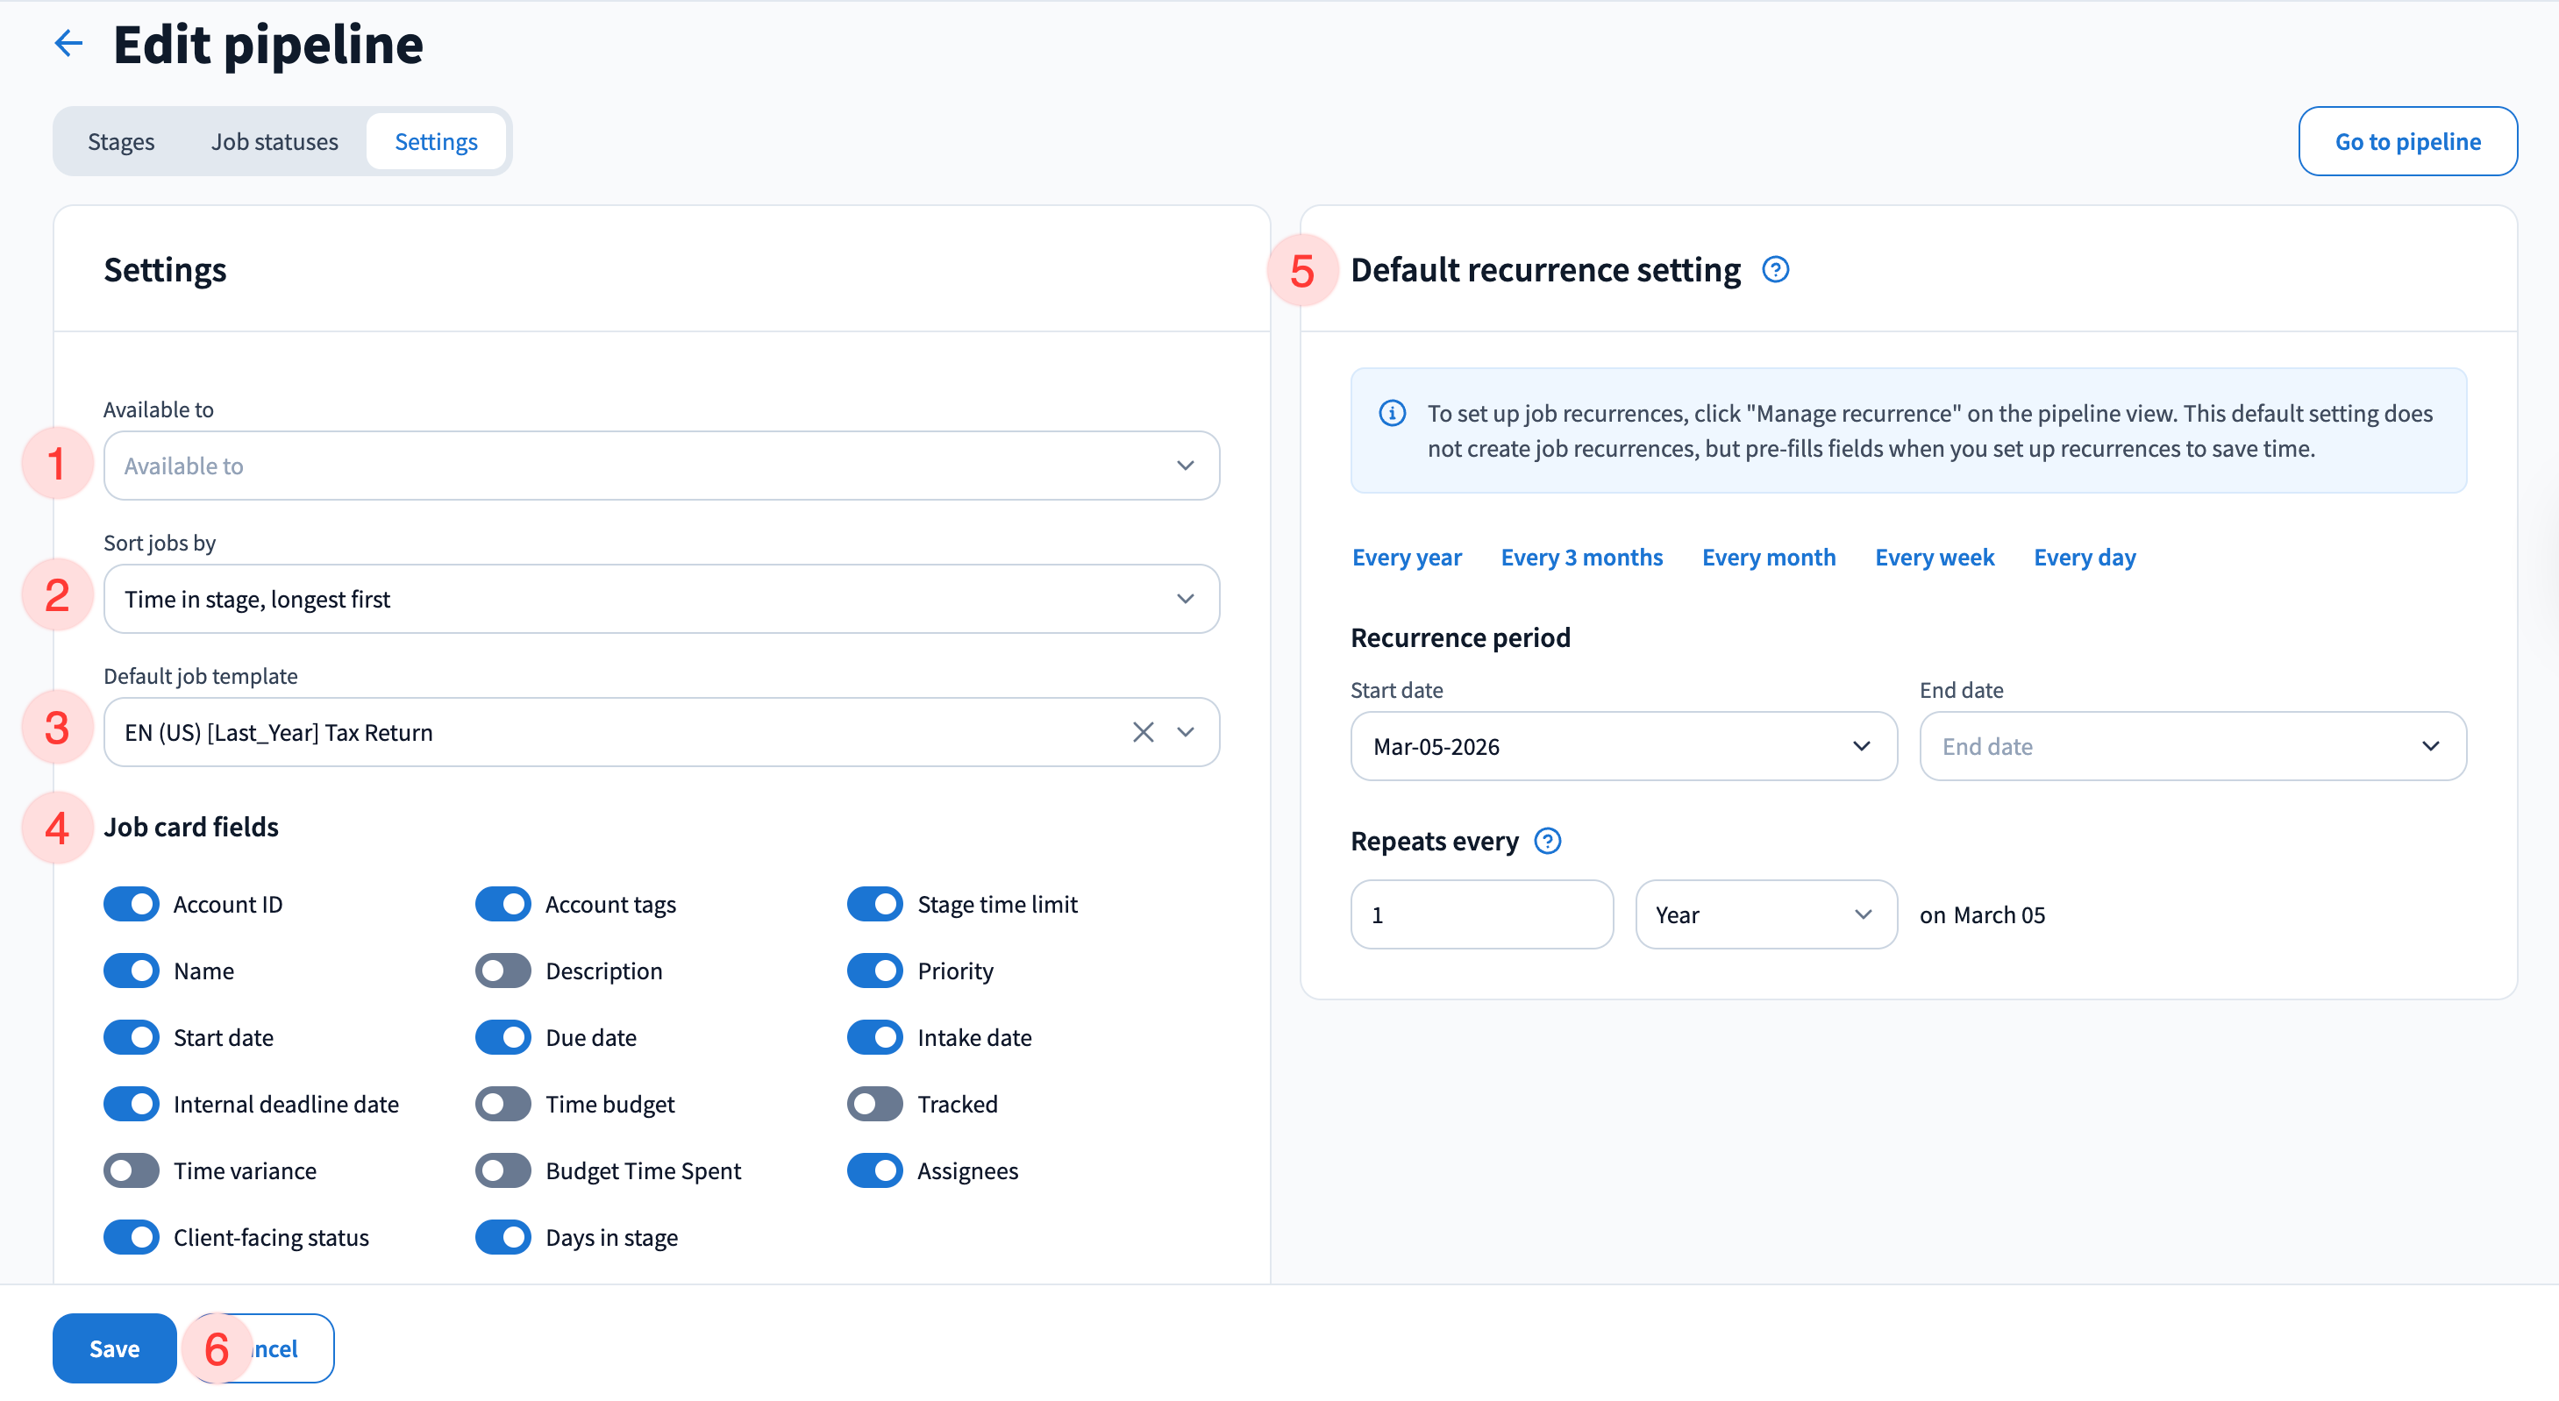The width and height of the screenshot is (2559, 1401).
Task: Click the Start date chevron icon
Action: 1861,746
